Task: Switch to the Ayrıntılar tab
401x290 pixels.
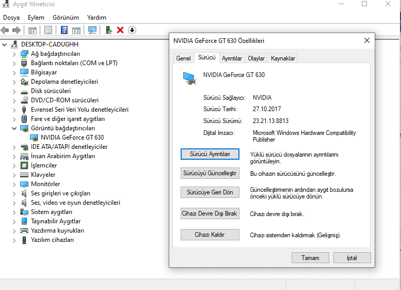Action: click(232, 58)
